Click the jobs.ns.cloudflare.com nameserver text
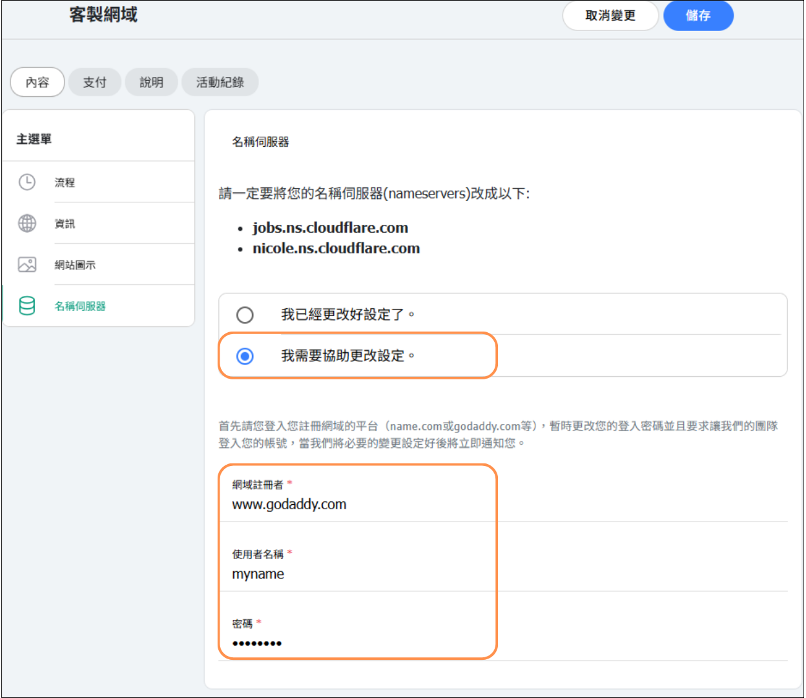Viewport: 806px width, 698px height. click(x=330, y=228)
